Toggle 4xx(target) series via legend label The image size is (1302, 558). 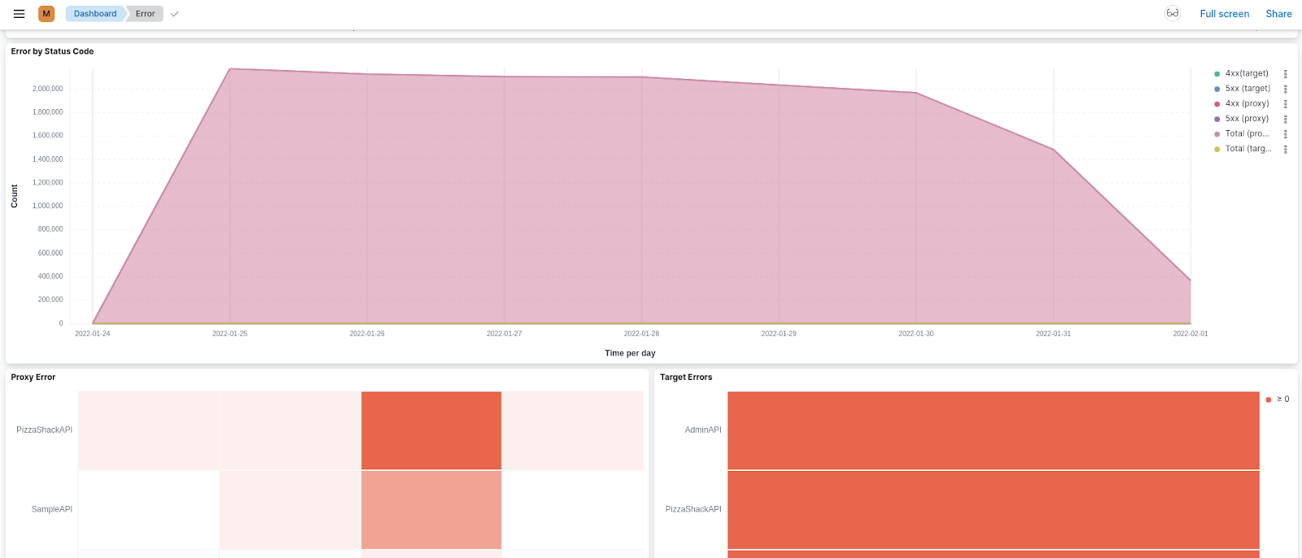1246,73
